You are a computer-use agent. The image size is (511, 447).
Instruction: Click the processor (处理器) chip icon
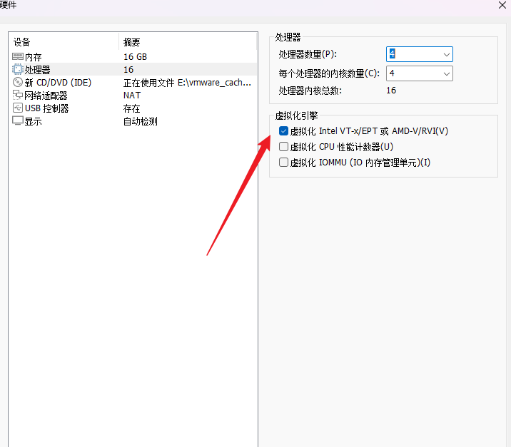(18, 69)
